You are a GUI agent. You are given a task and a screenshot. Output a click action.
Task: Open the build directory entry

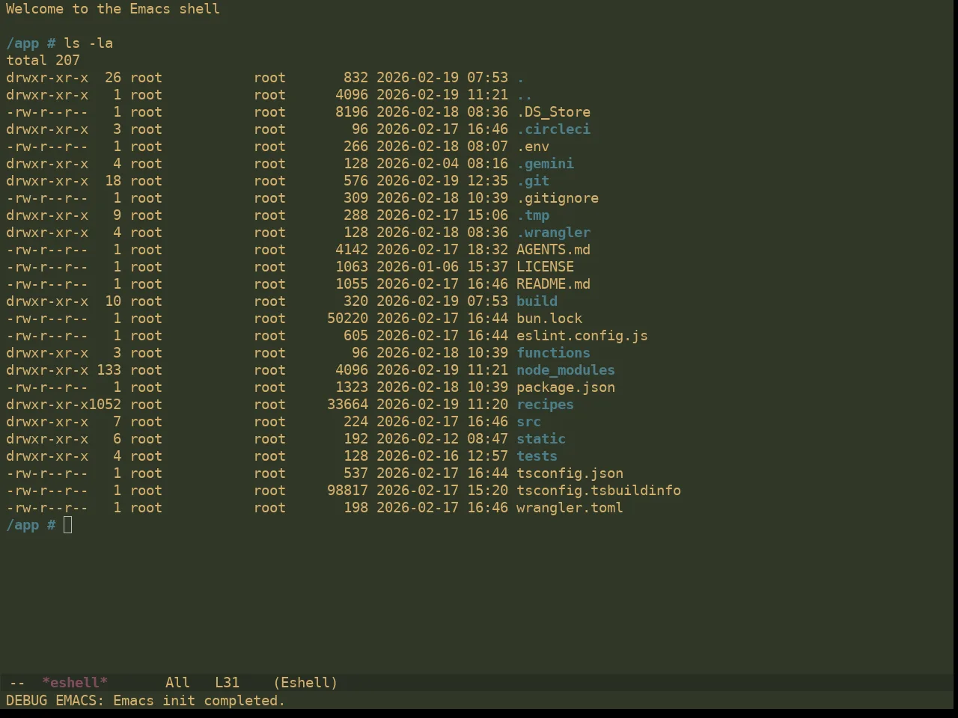click(x=537, y=301)
